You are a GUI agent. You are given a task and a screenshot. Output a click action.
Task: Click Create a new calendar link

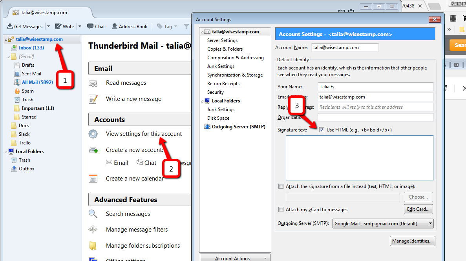click(x=135, y=178)
